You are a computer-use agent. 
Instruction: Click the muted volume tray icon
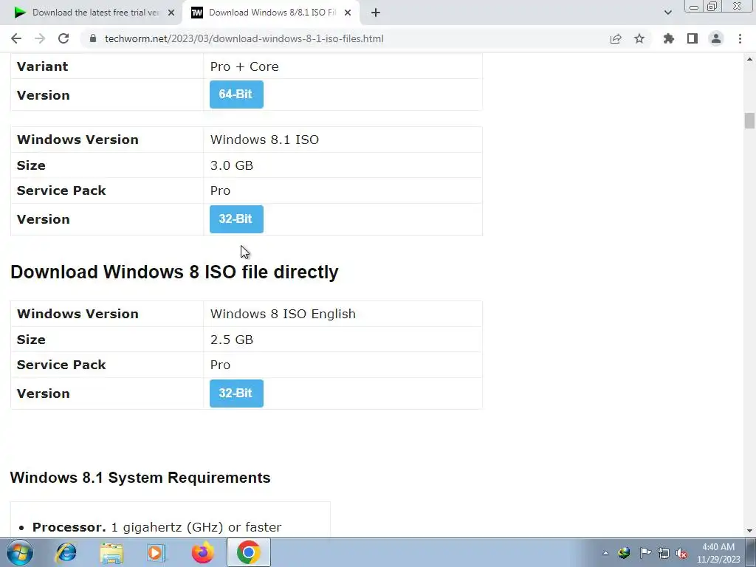point(681,554)
